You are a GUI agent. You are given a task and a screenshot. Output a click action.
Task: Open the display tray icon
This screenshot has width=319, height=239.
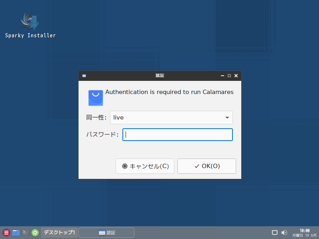[x=275, y=233]
